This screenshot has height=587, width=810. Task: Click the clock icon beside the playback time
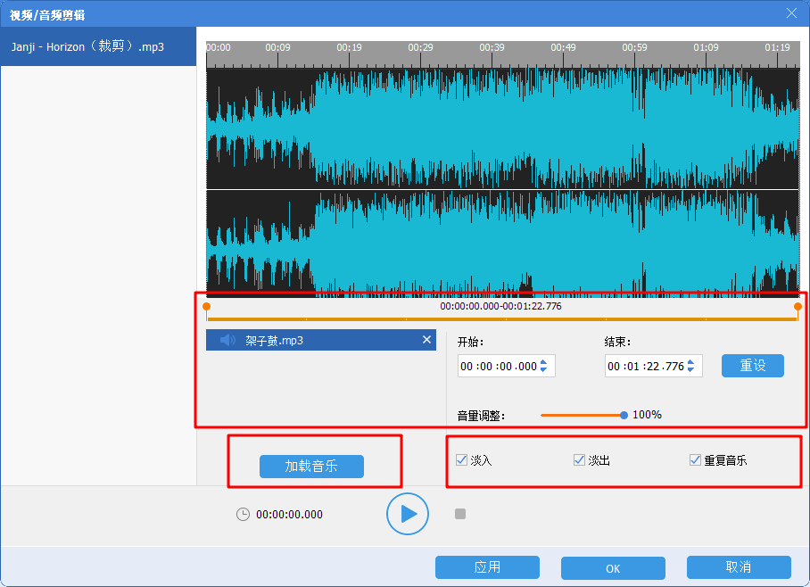click(243, 514)
